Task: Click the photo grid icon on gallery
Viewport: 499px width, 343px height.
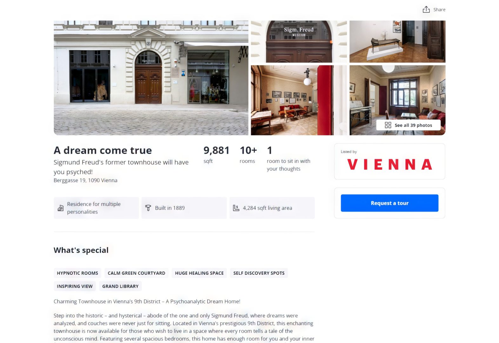Action: (388, 125)
